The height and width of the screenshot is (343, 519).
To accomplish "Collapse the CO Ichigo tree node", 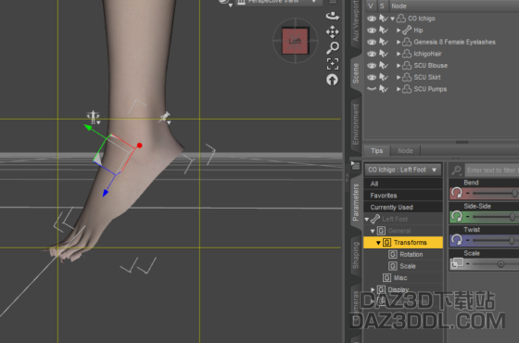I will click(x=392, y=19).
